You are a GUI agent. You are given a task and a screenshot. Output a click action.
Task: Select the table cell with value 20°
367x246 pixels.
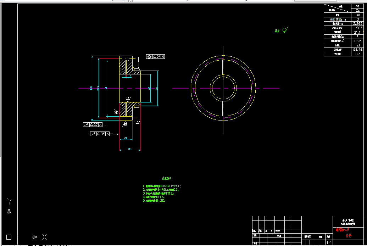tap(357, 28)
